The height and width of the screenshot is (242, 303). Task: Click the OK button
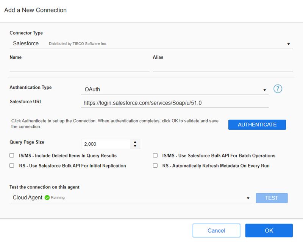pos(269,230)
